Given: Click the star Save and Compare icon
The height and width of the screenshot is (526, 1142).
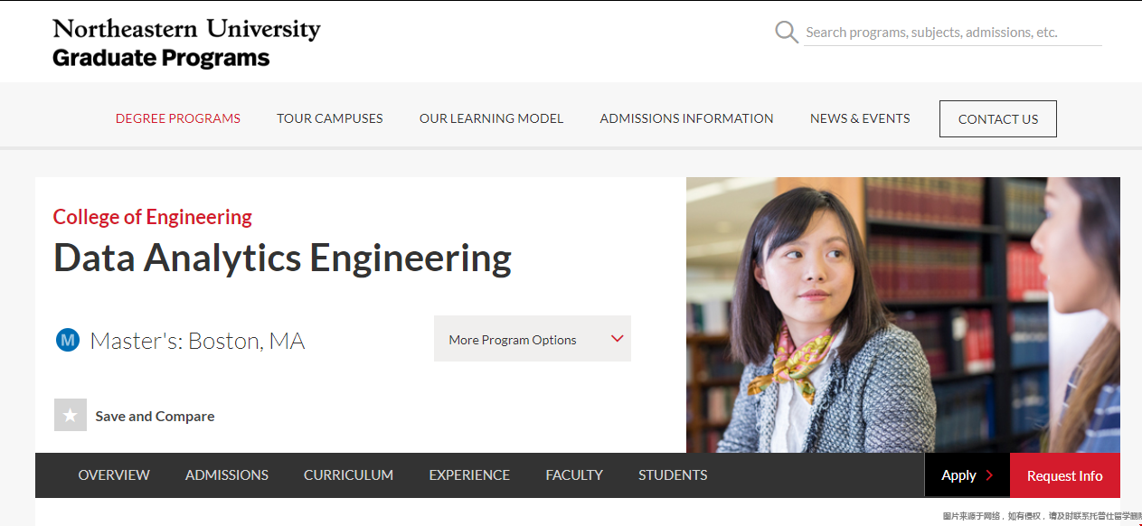Looking at the screenshot, I should pyautogui.click(x=71, y=415).
